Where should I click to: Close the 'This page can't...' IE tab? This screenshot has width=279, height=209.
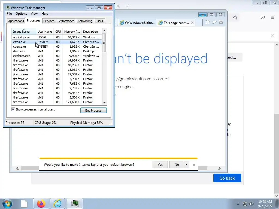(192, 23)
